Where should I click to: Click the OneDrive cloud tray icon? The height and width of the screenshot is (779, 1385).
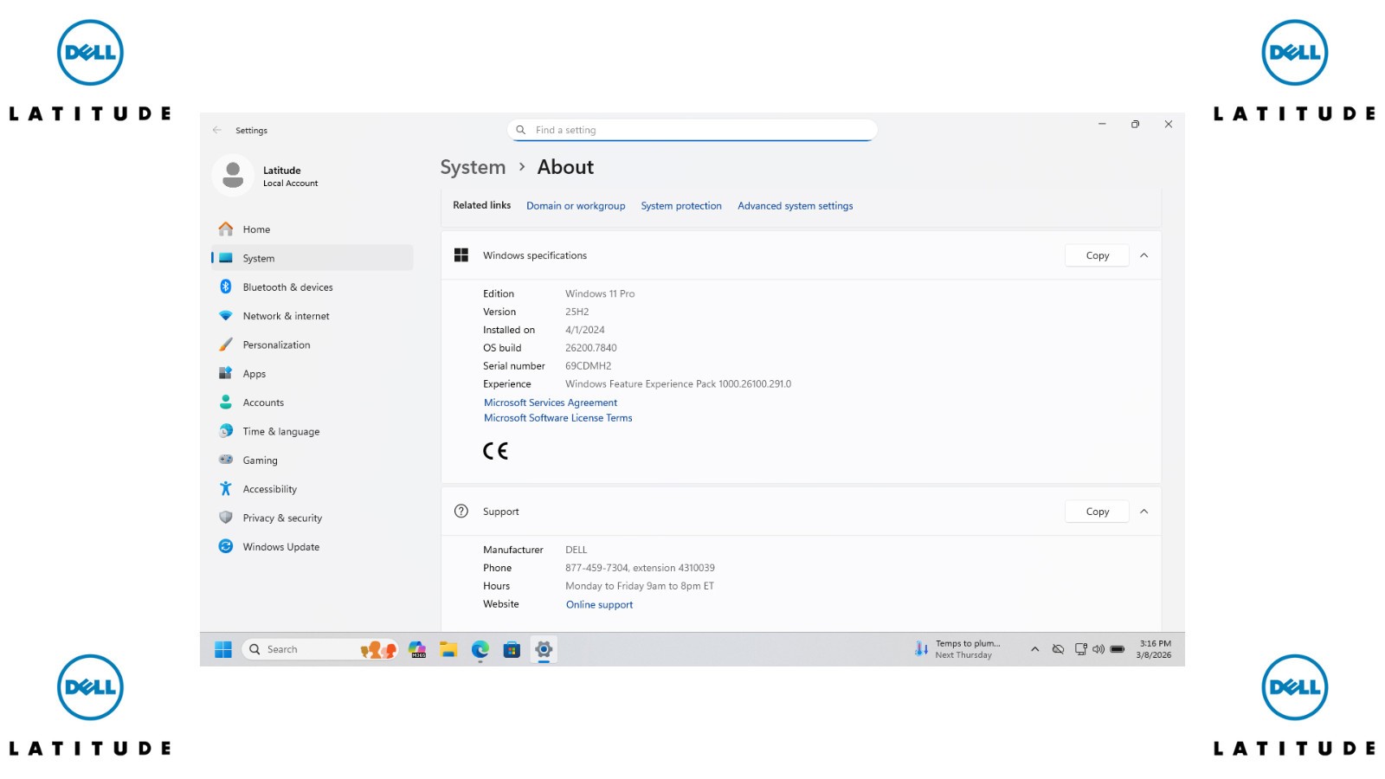pos(1058,649)
